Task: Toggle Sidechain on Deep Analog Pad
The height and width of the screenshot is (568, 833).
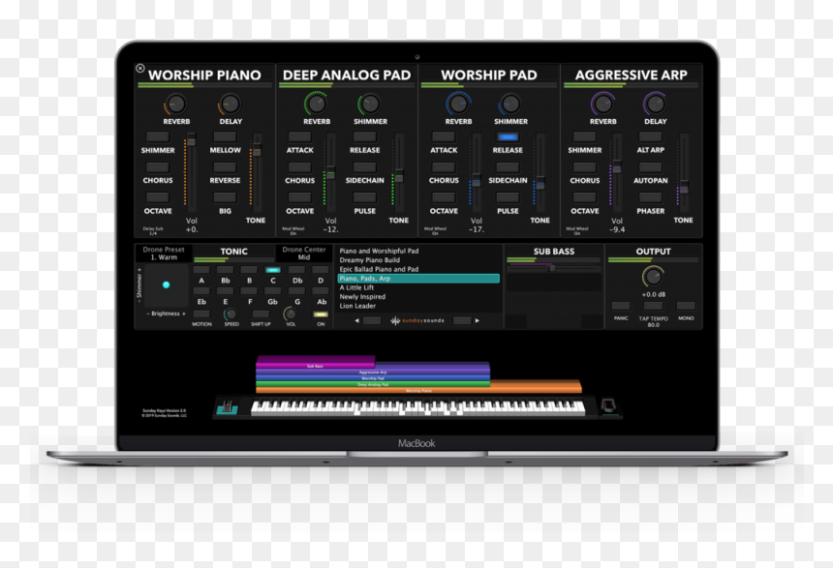Action: [x=364, y=167]
